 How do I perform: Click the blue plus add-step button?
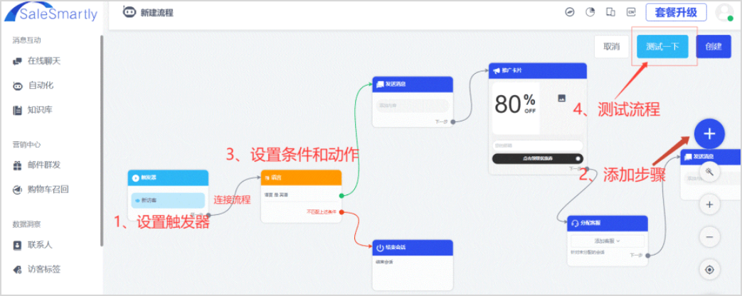point(709,134)
